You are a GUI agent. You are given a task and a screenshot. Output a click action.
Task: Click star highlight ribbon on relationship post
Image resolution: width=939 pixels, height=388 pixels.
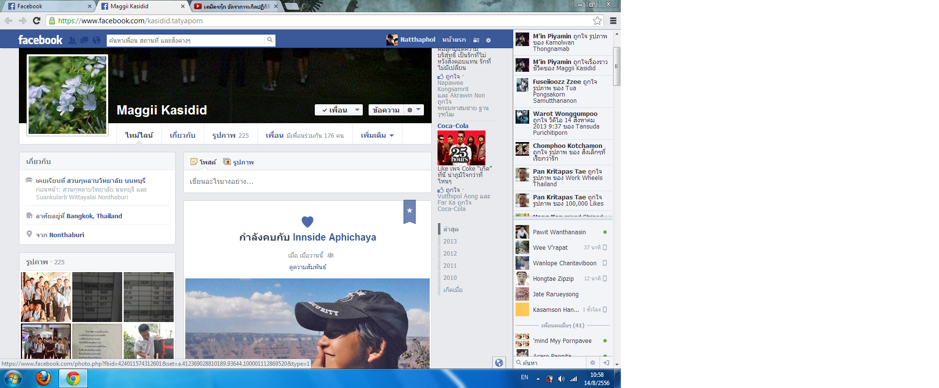[x=409, y=211]
